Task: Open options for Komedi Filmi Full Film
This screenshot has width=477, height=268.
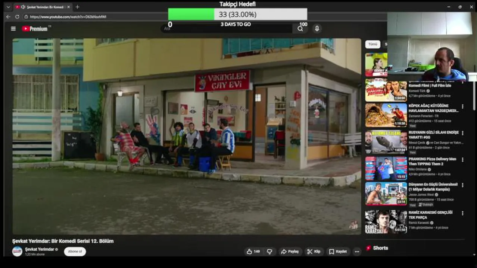Action: (x=462, y=83)
